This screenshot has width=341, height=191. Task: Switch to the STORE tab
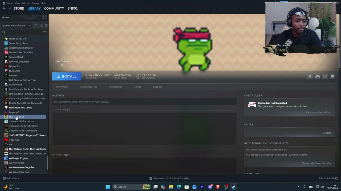19,8
